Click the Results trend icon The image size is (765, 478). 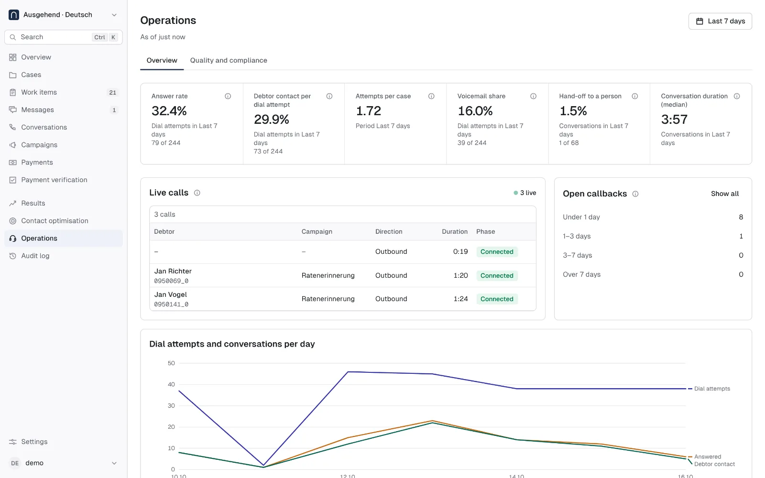point(13,203)
